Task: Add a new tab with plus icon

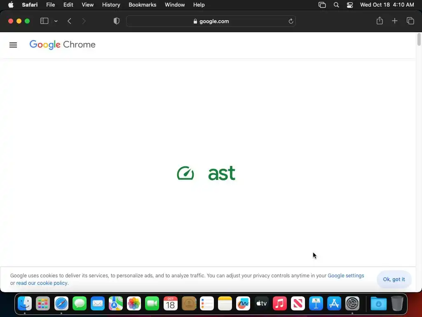Action: pos(394,21)
